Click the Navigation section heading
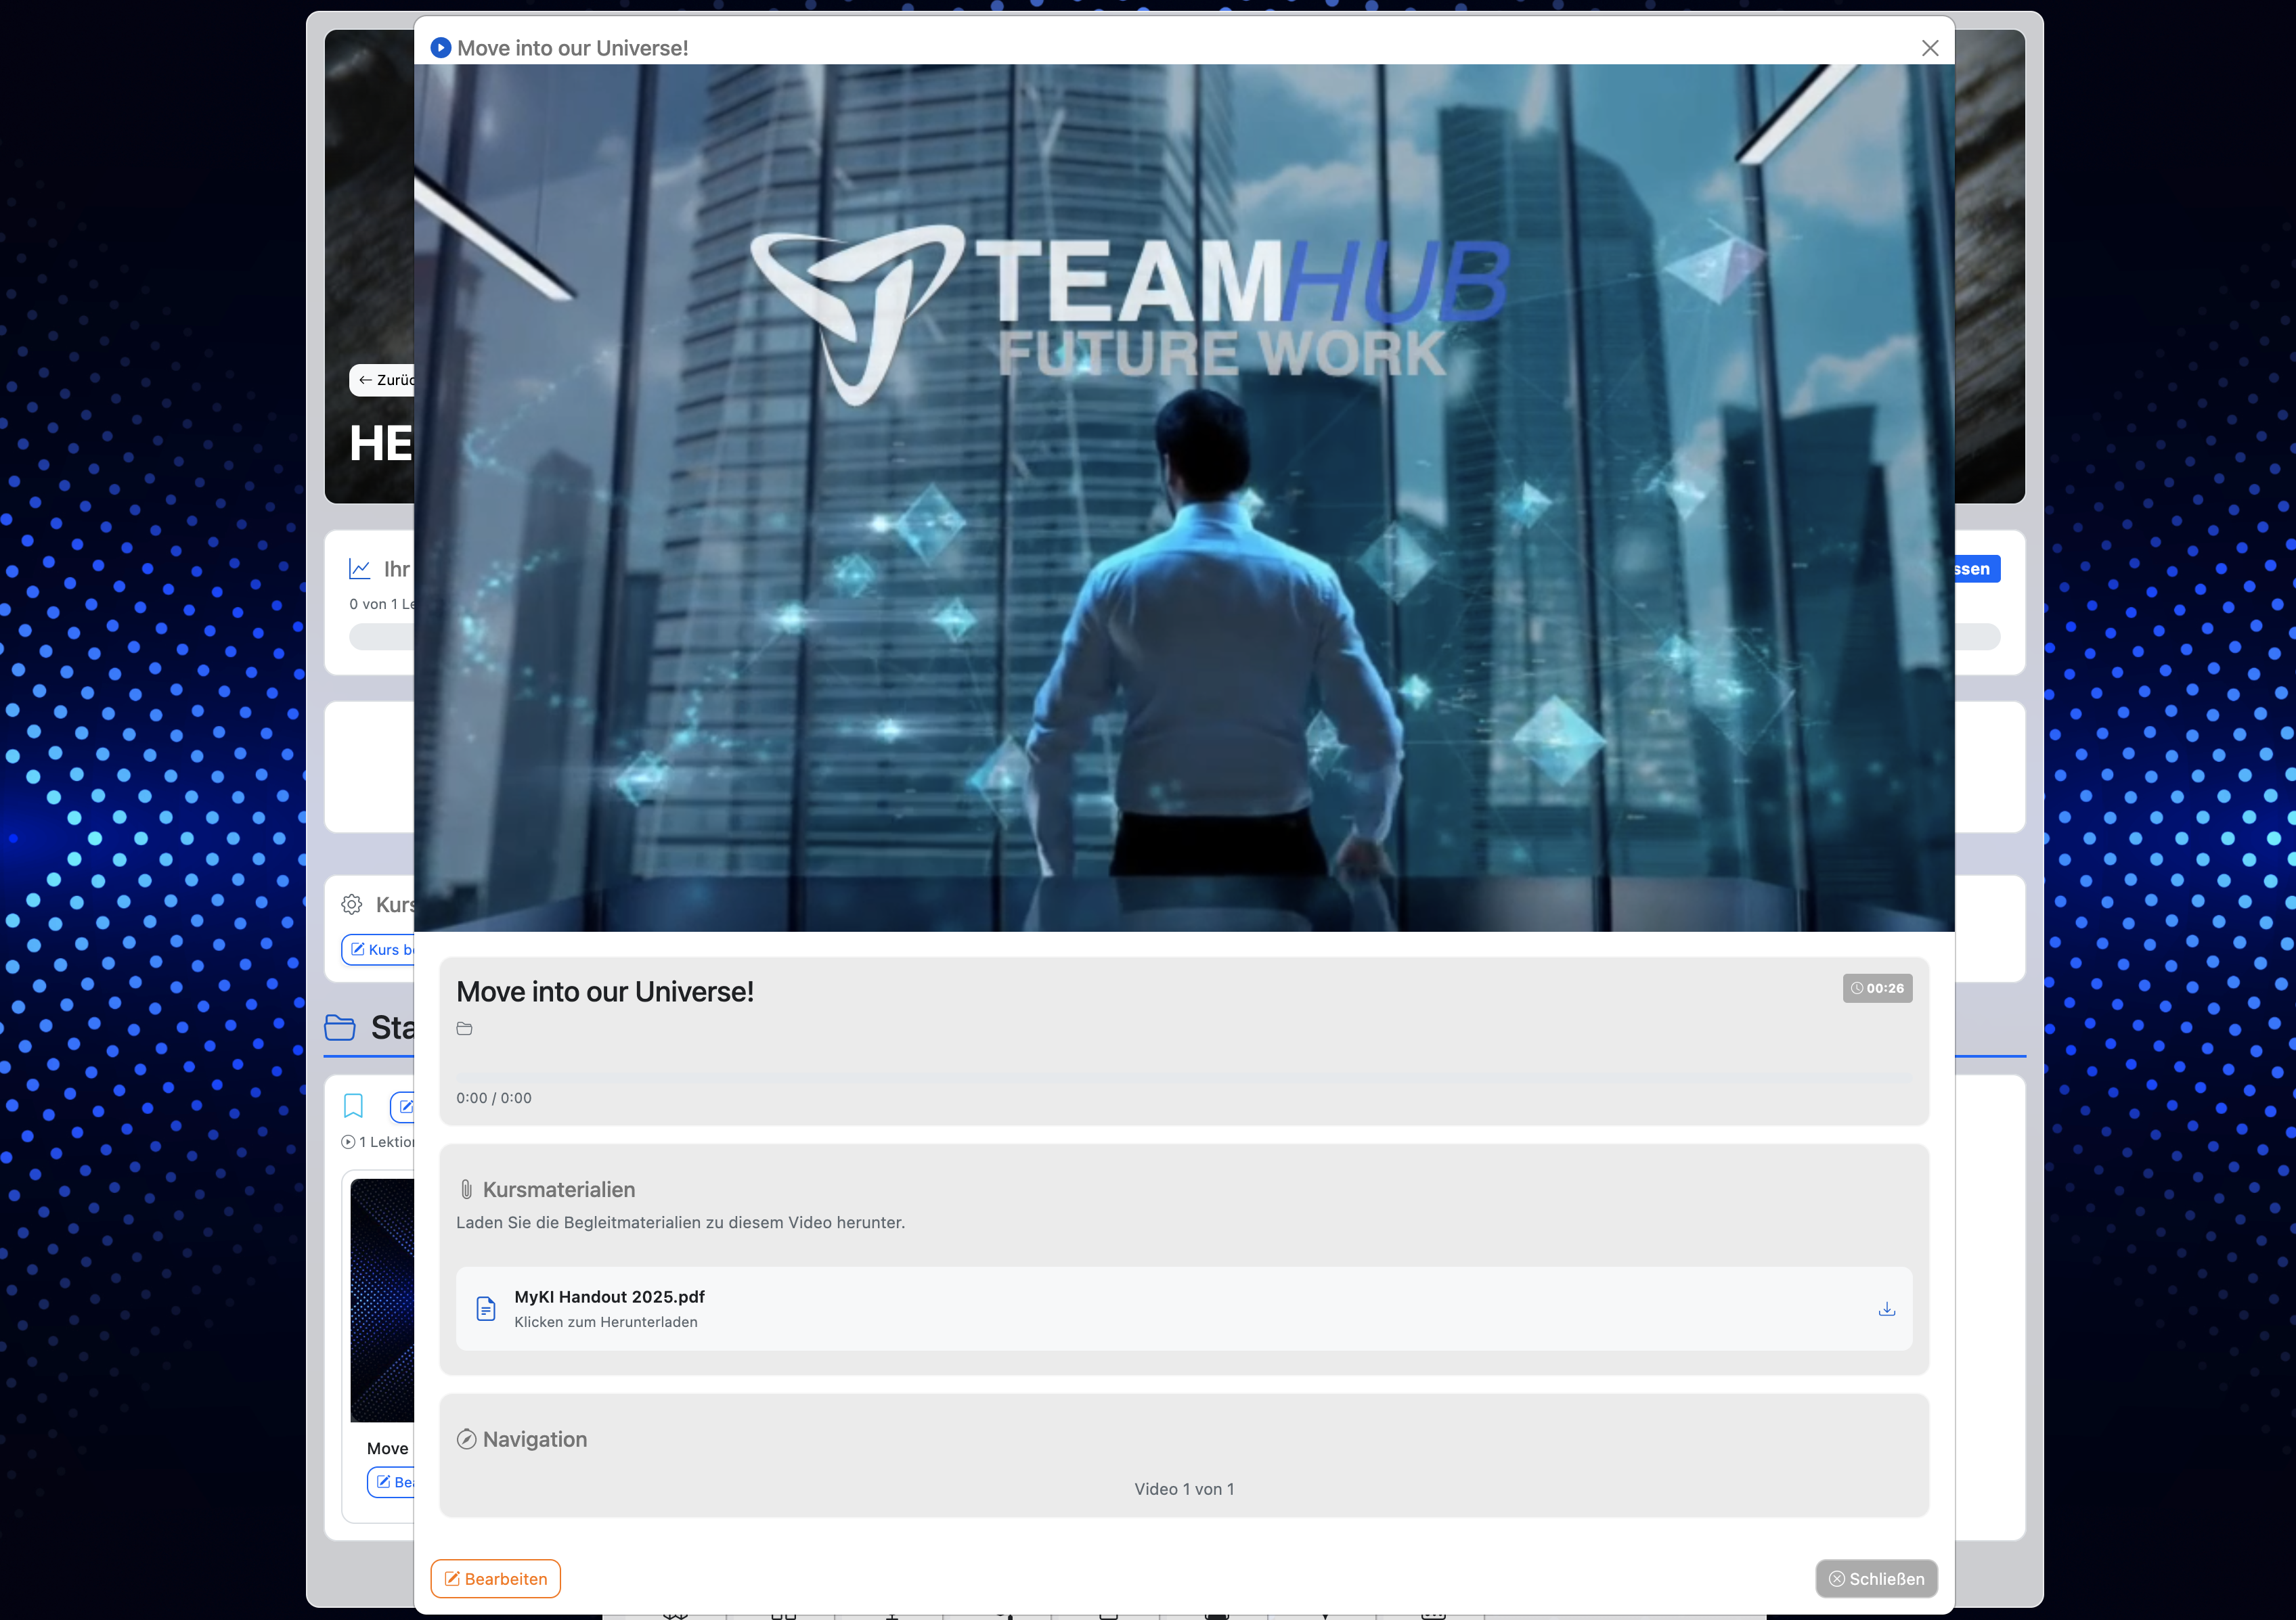 click(x=535, y=1439)
